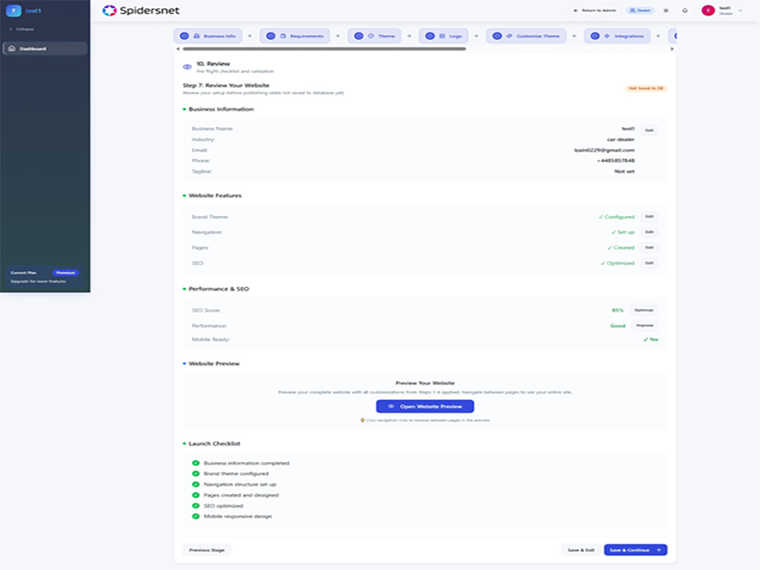Viewport: 760px width, 570px height.
Task: Click the 85% SEO score value
Action: coord(617,310)
